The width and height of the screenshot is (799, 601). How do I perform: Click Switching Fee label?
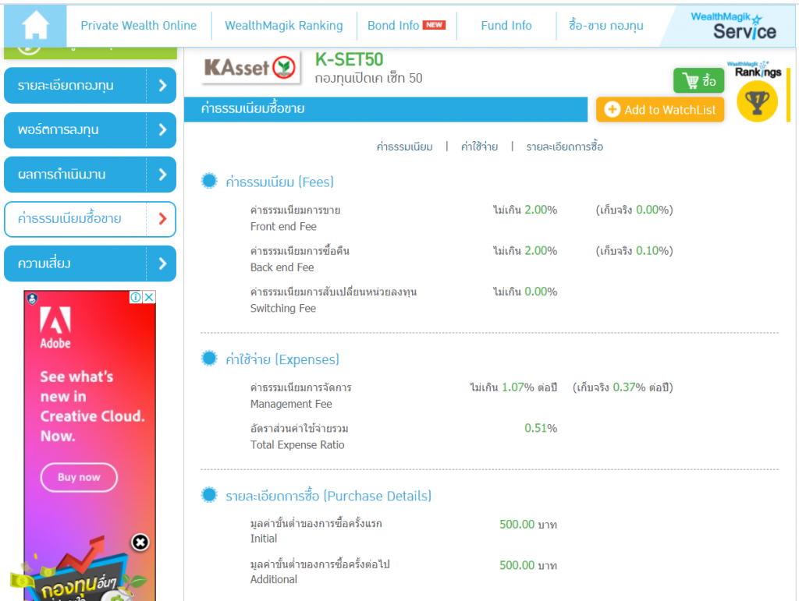click(x=283, y=309)
